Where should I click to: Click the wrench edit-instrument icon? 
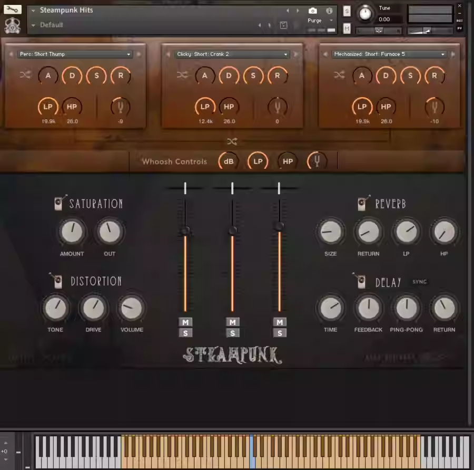[13, 9]
